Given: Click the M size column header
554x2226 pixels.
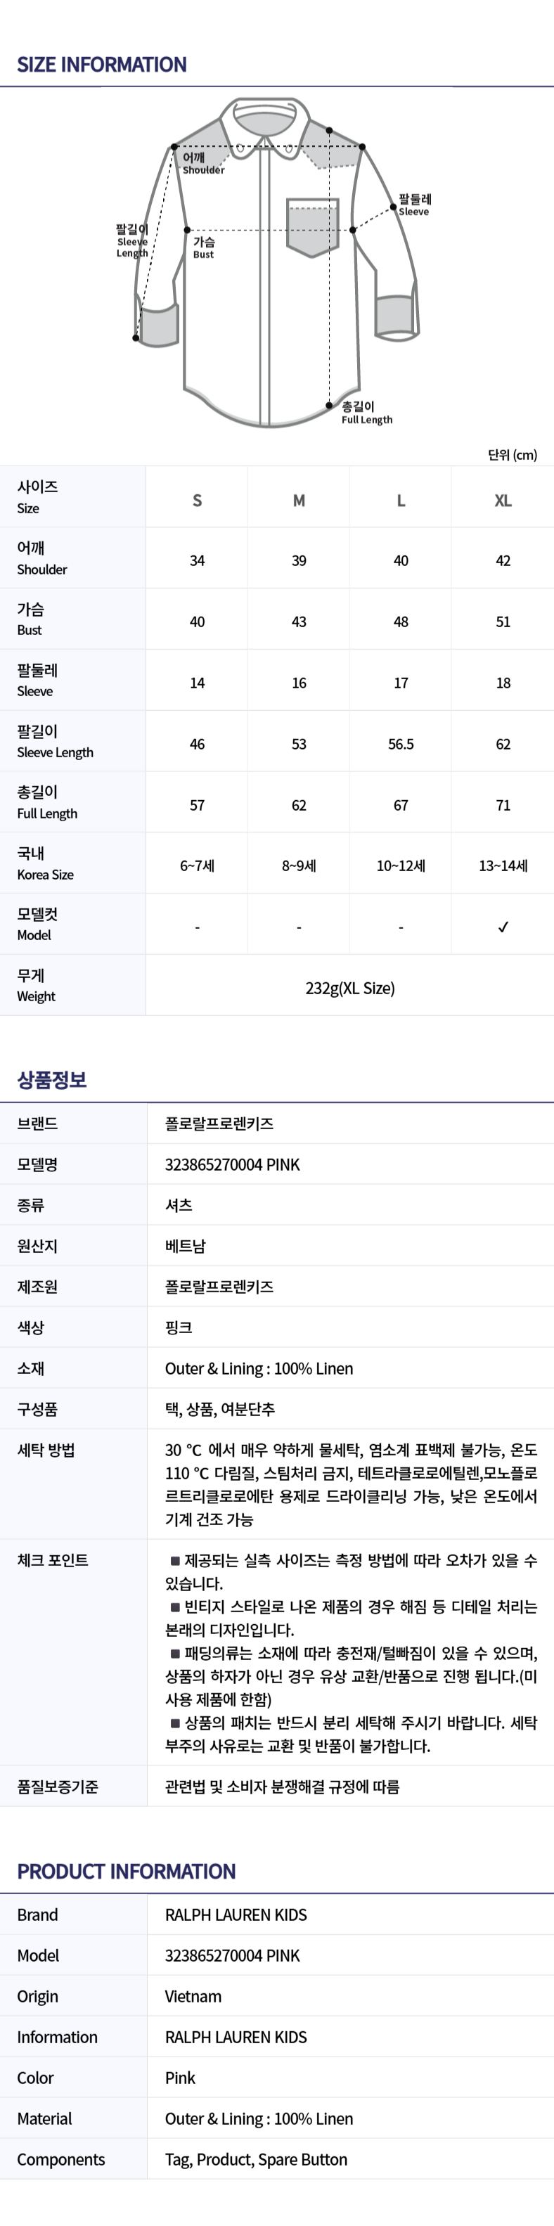Looking at the screenshot, I should point(299,501).
